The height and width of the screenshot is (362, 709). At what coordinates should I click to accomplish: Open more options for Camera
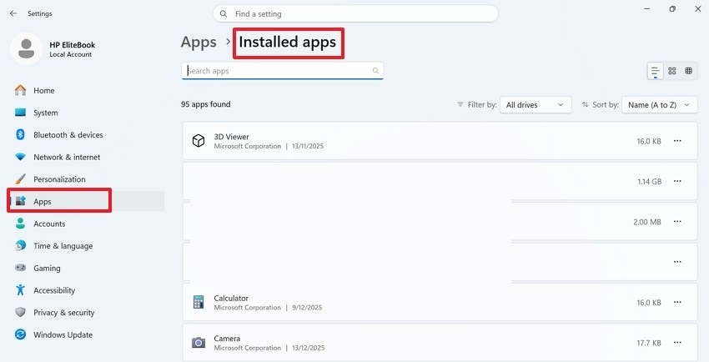tap(677, 343)
